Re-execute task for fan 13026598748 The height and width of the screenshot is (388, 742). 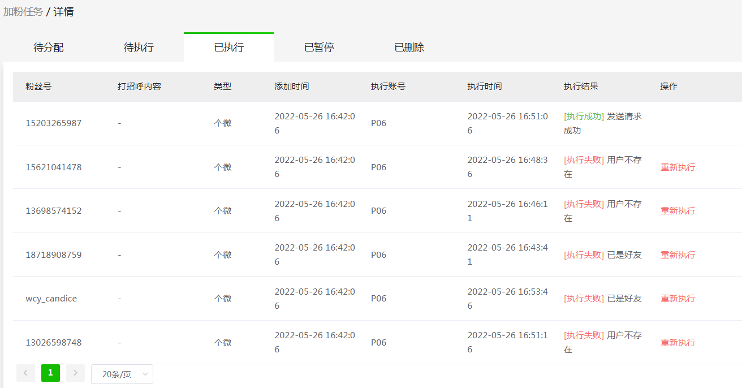(x=678, y=343)
